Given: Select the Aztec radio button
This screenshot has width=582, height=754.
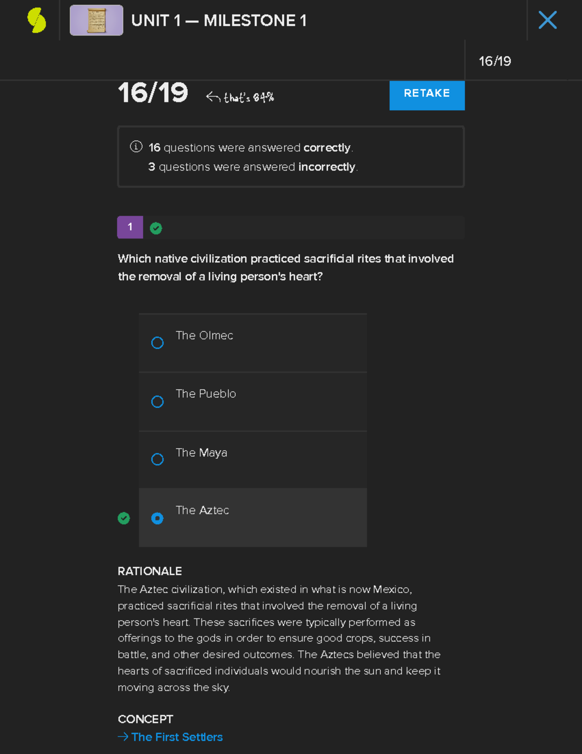Looking at the screenshot, I should (157, 519).
